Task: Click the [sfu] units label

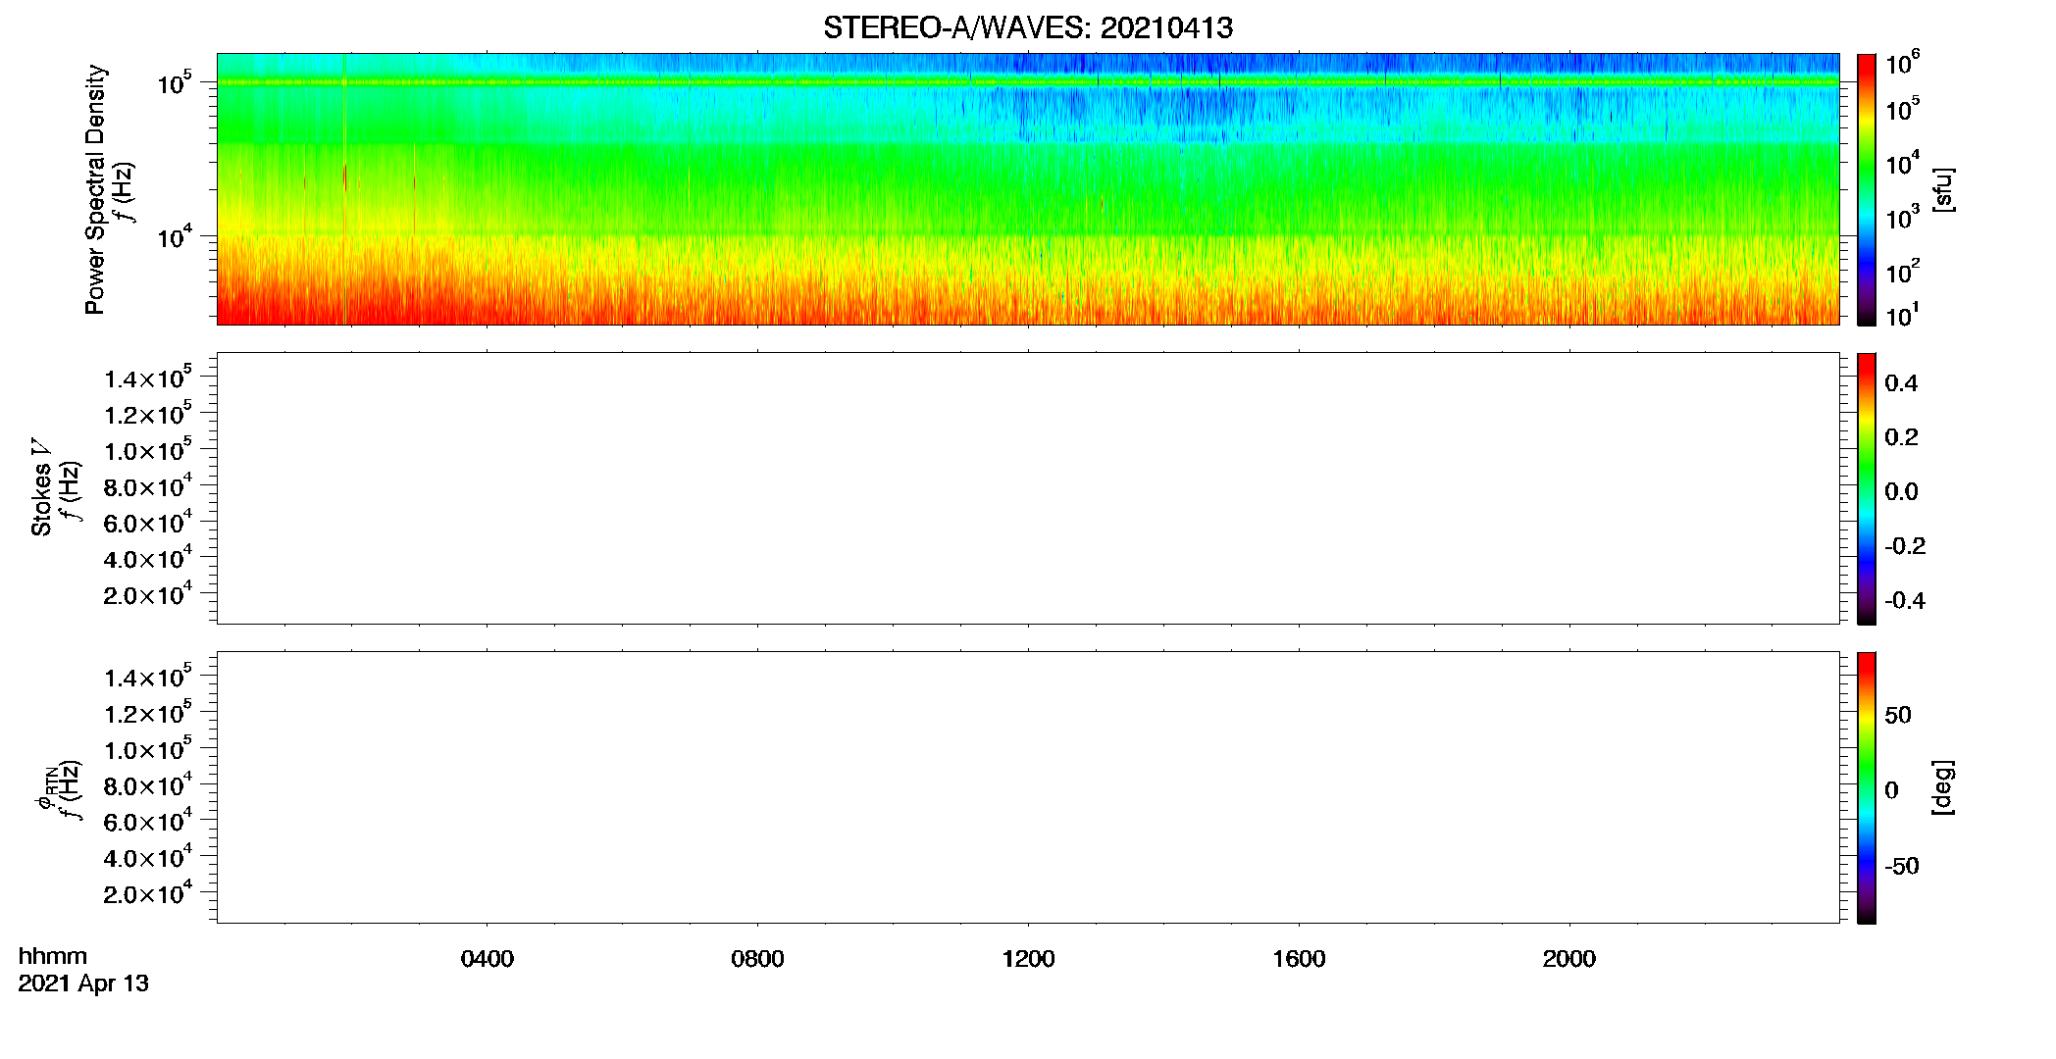Action: (x=1943, y=189)
